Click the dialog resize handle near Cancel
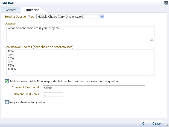This screenshot has width=169, height=127. (x=167, y=125)
